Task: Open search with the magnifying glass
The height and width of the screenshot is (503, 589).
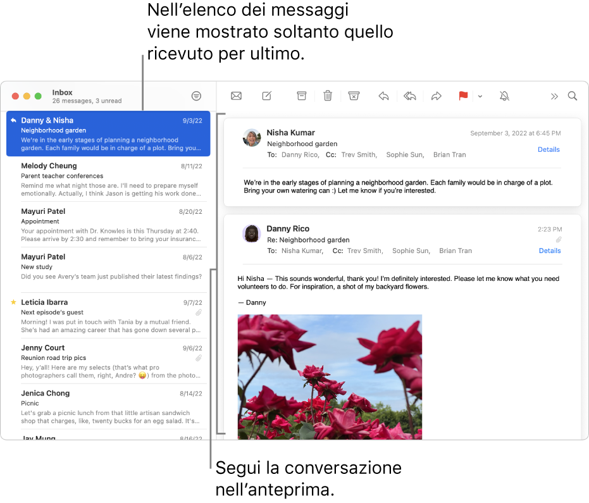Action: coord(573,96)
